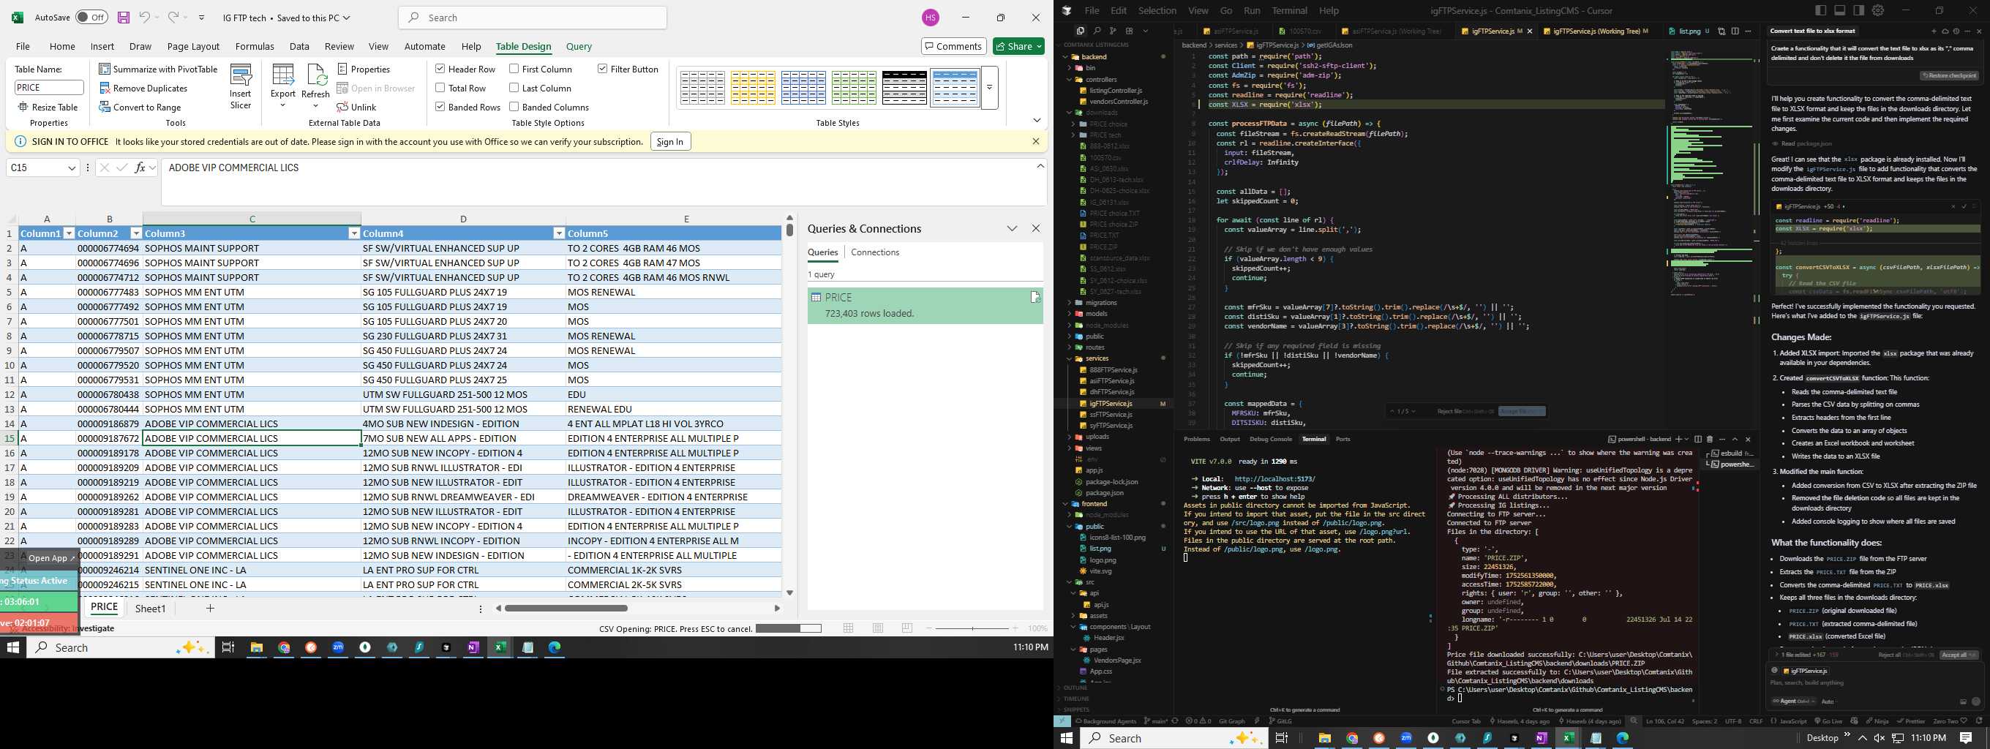Click Restore checkpoint in Cursor chat
The height and width of the screenshot is (749, 1990).
pyautogui.click(x=1948, y=75)
